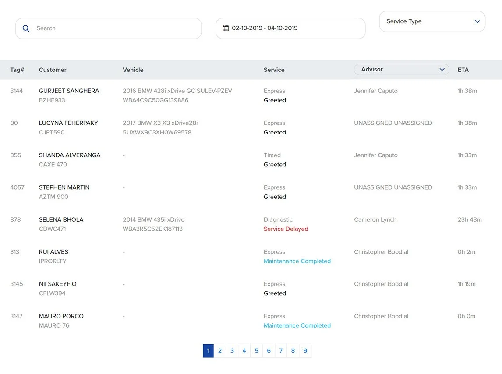This screenshot has height=374, width=502.
Task: Click ETA 23h 43m
Action: (469, 220)
